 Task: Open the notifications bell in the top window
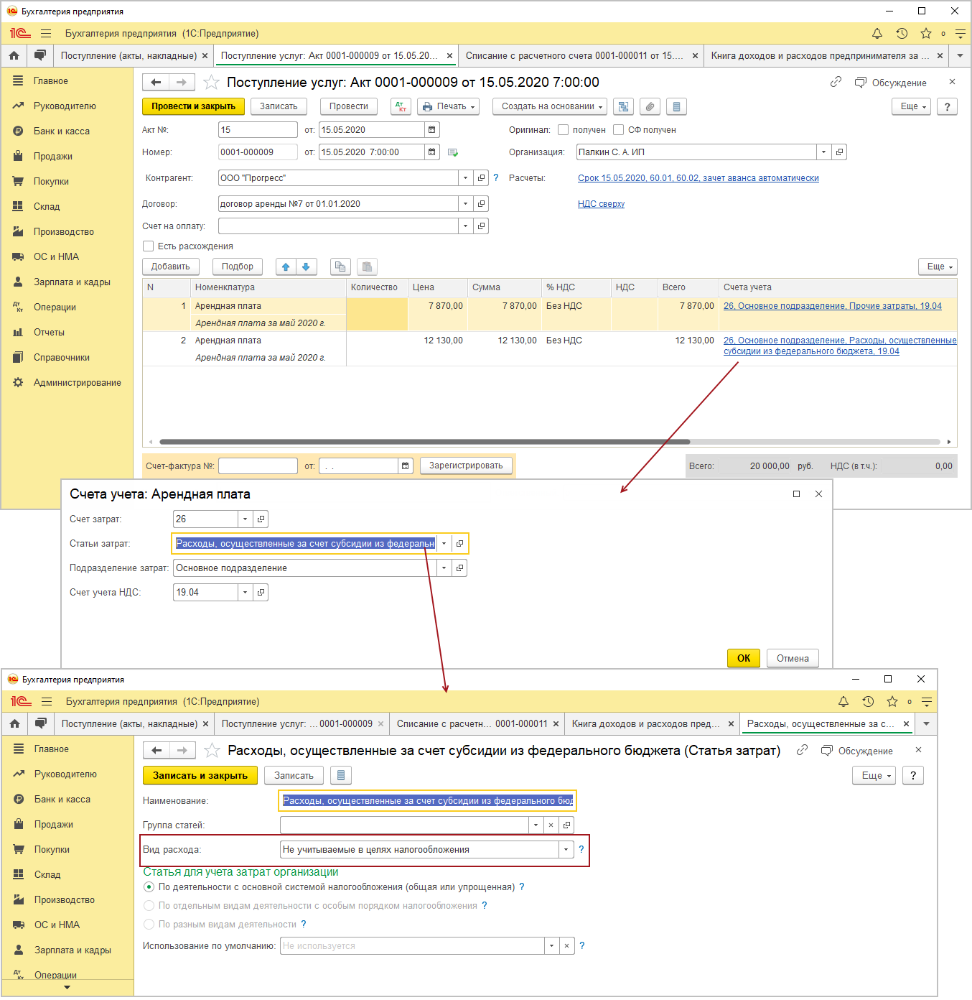(877, 34)
